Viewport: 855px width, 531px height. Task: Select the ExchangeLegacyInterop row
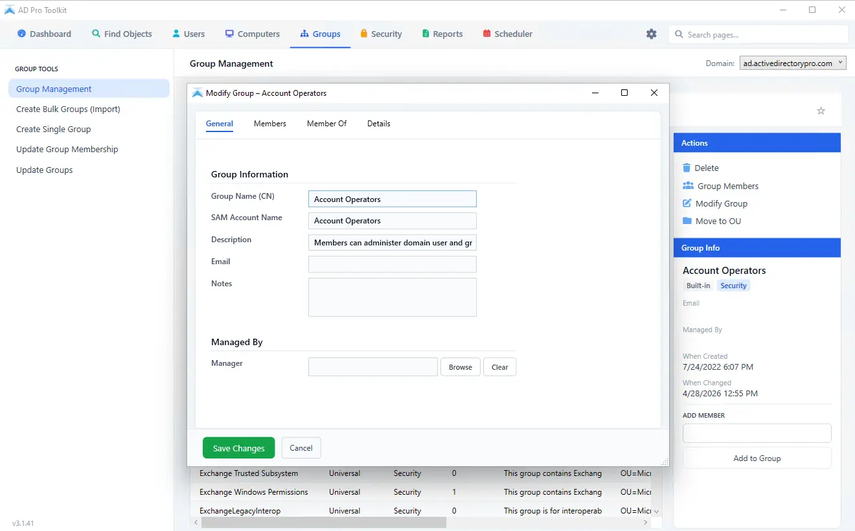click(x=421, y=511)
